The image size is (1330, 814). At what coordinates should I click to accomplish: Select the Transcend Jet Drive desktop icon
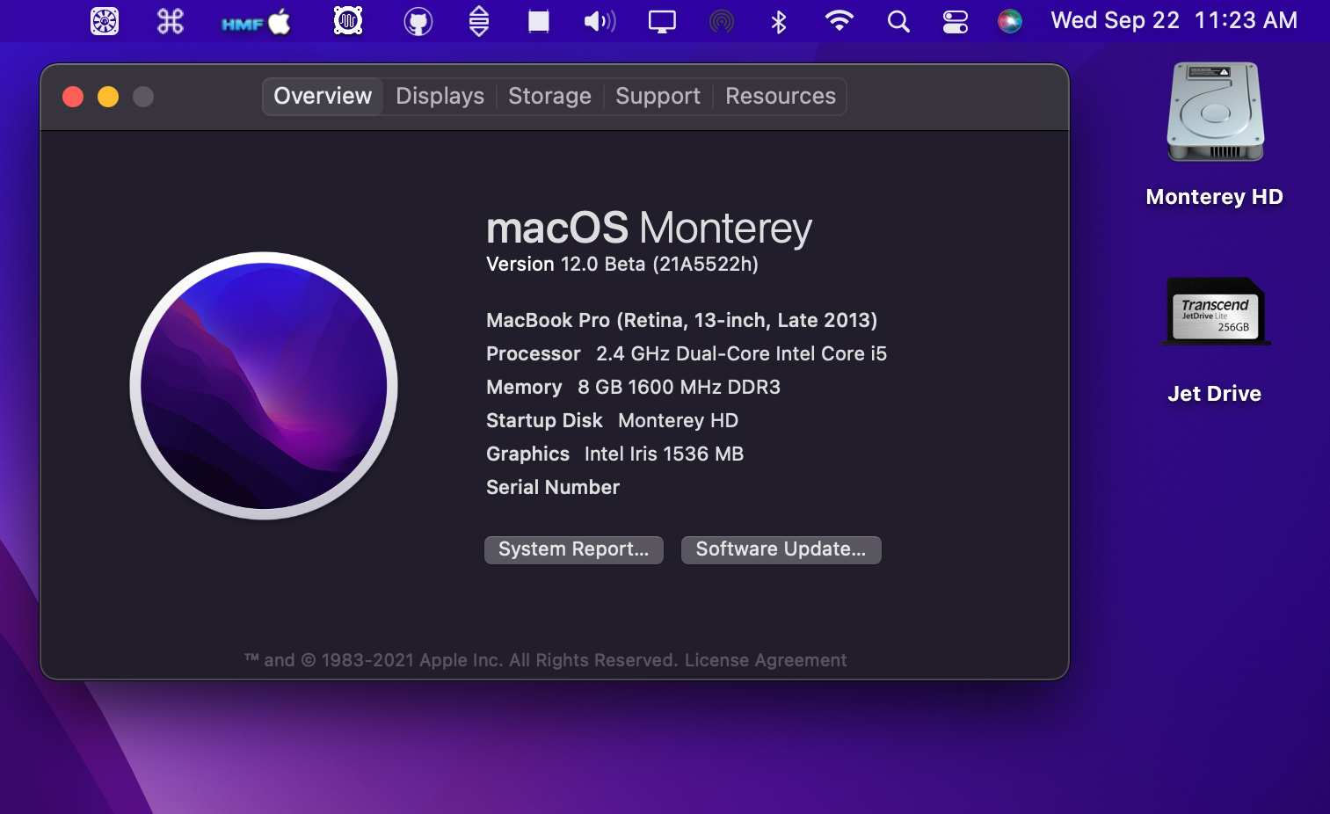coord(1216,311)
